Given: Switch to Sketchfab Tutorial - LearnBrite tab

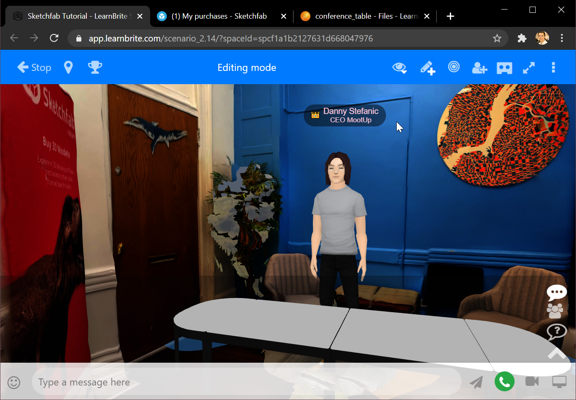Looking at the screenshot, I should click(78, 16).
